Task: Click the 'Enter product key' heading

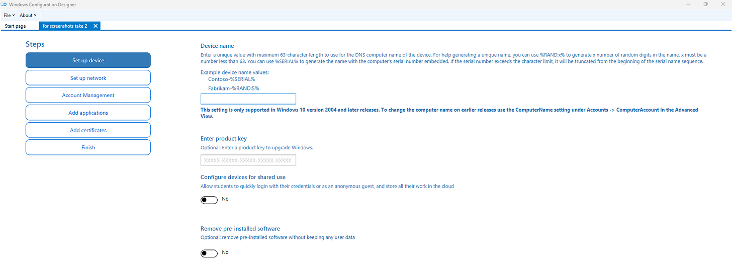Action: [x=224, y=138]
